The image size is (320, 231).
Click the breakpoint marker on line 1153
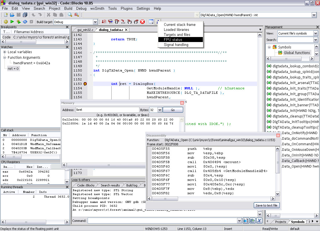85,84
